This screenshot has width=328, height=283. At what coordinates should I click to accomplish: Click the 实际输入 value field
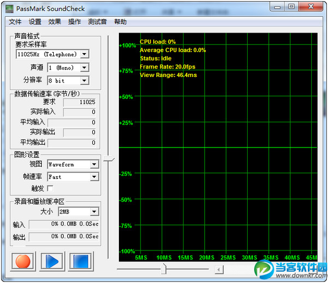79,112
